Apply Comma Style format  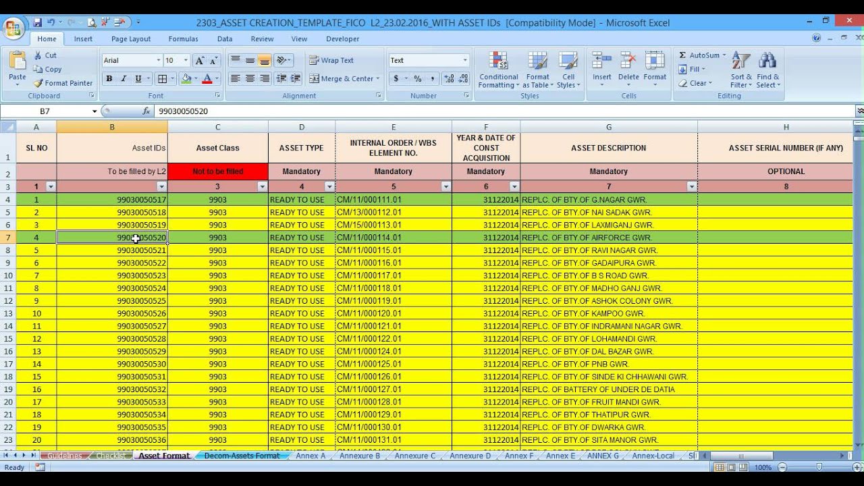(x=431, y=79)
